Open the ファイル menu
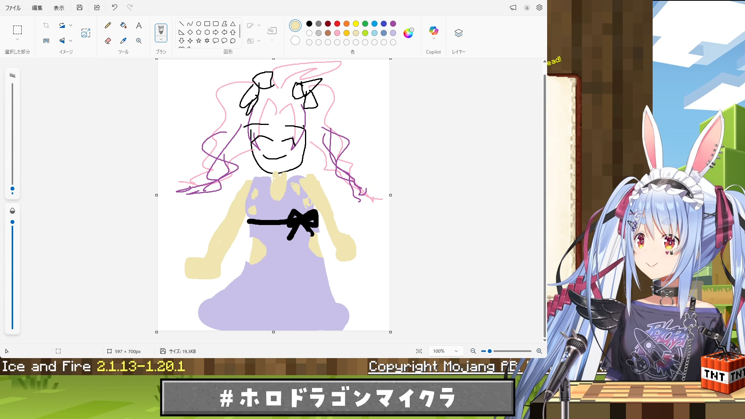Viewport: 745px width, 419px height. [13, 8]
